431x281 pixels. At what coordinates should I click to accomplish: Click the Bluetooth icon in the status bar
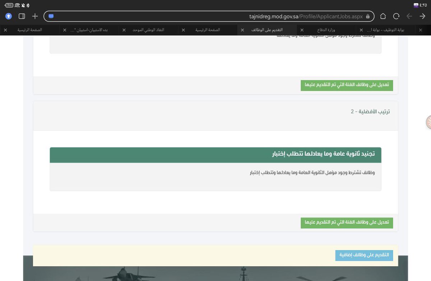(28, 5)
